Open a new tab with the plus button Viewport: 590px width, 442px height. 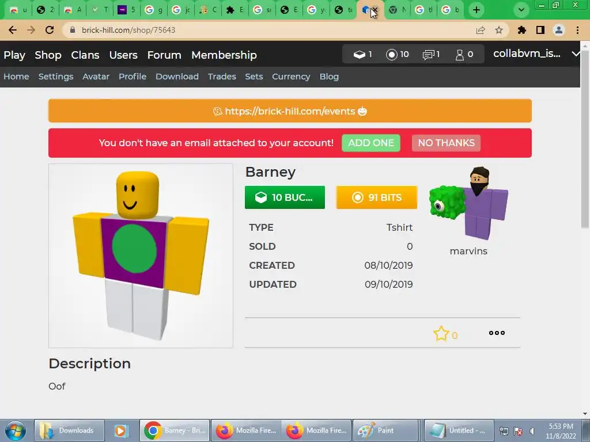click(476, 10)
